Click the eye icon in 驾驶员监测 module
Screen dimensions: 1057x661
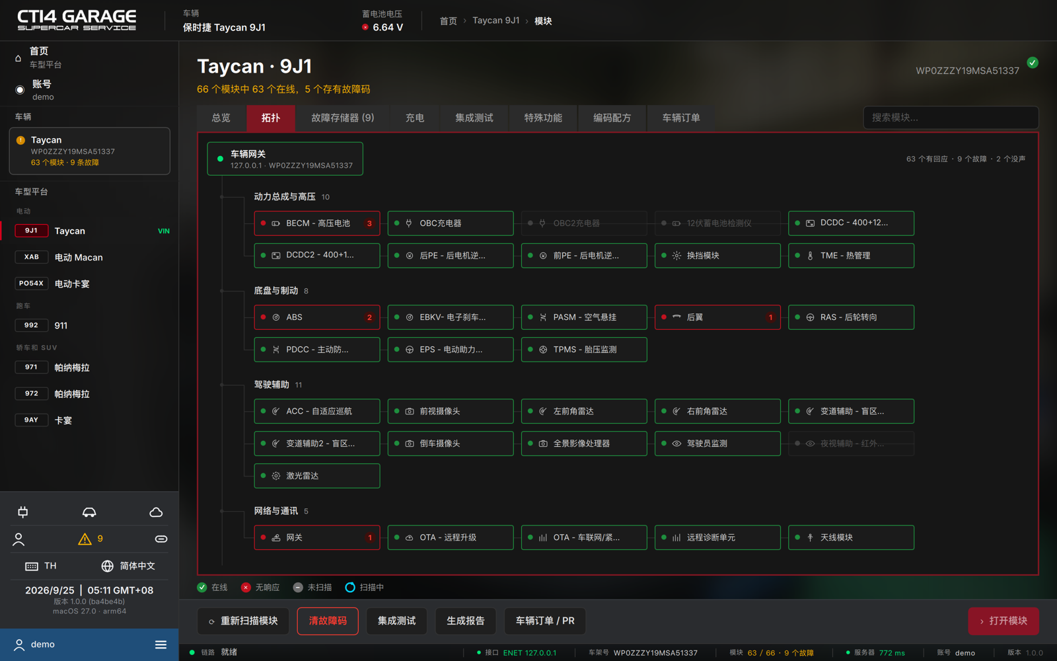[x=676, y=444]
